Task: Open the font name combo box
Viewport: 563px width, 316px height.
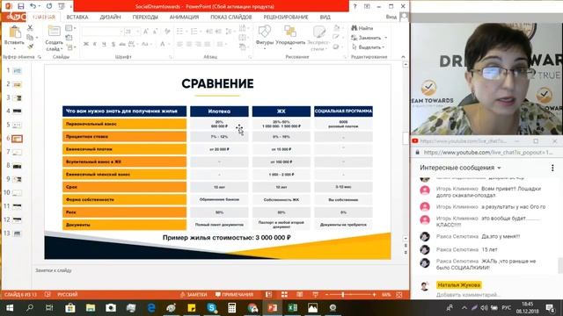Action: [102, 32]
